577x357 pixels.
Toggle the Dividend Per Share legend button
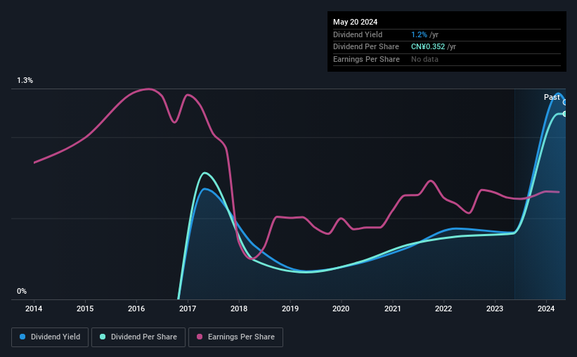click(x=138, y=337)
